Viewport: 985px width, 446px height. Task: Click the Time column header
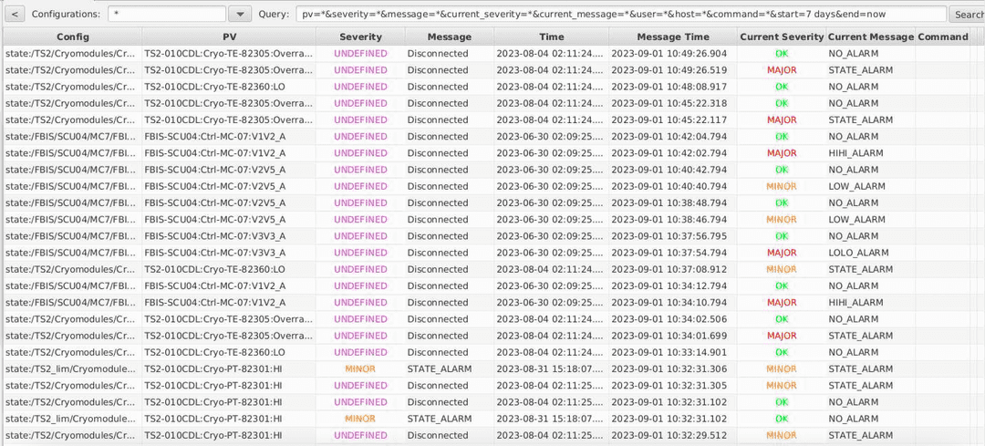tap(551, 36)
